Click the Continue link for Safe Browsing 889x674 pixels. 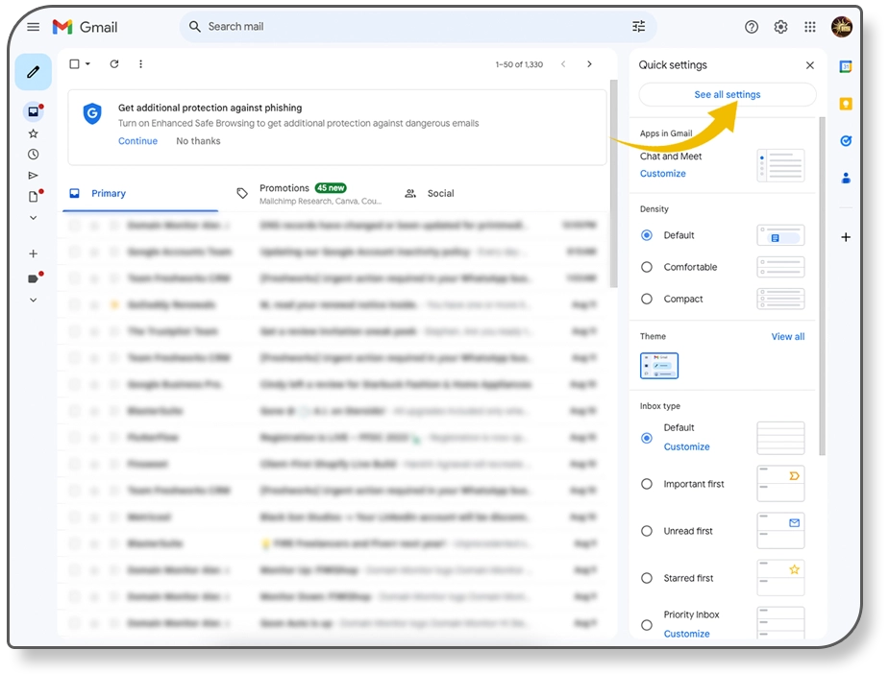tap(137, 141)
